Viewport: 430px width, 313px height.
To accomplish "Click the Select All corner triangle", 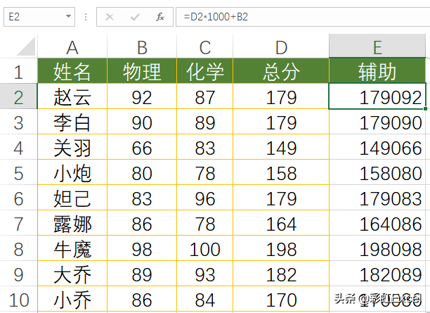I will pyautogui.click(x=26, y=46).
